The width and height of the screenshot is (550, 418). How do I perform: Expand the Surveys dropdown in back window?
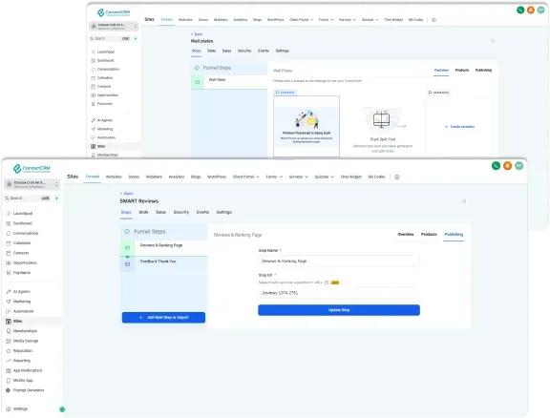[354, 20]
